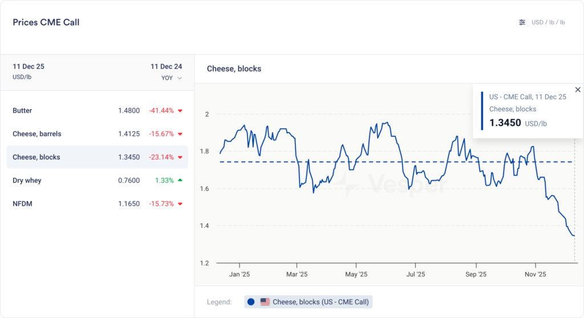Select the Butter price row

(97, 111)
